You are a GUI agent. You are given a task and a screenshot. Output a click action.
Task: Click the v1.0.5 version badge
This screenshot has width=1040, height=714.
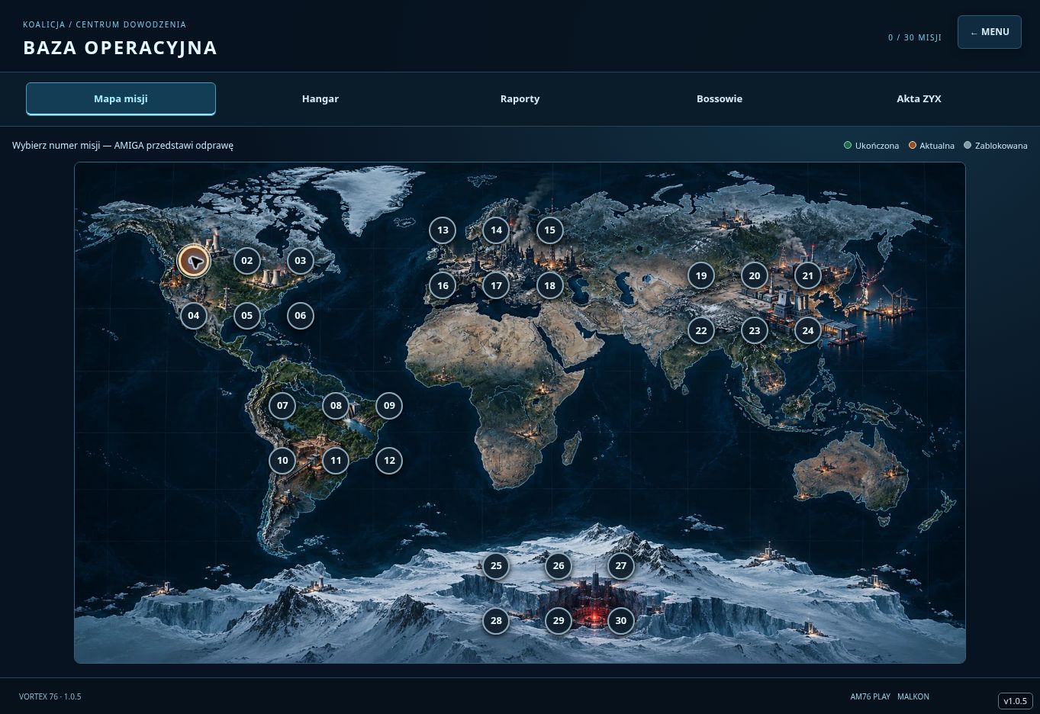[1016, 701]
